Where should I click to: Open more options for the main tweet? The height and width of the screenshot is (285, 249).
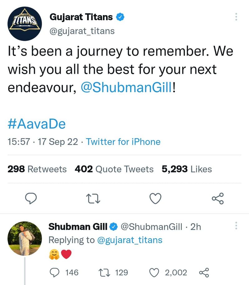[x=236, y=17]
